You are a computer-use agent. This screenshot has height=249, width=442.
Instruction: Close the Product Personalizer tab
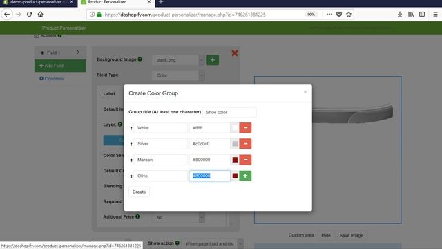coord(149,2)
